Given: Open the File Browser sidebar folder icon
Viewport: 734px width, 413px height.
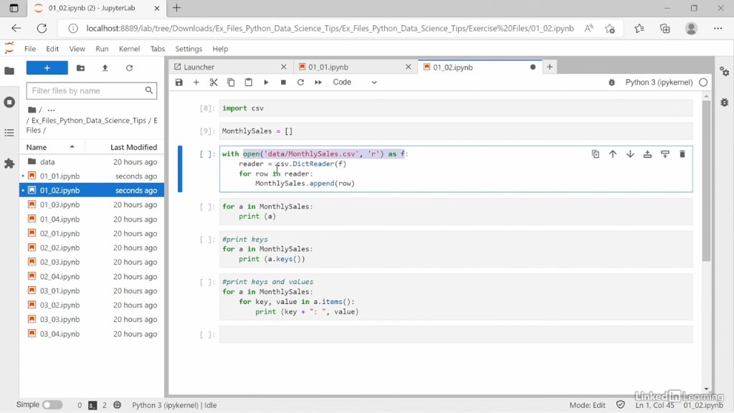Looking at the screenshot, I should (9, 71).
